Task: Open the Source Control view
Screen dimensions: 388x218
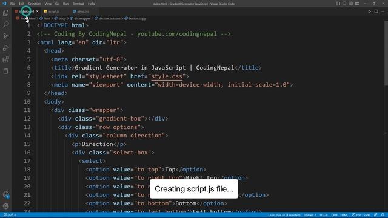Action: coord(5,36)
